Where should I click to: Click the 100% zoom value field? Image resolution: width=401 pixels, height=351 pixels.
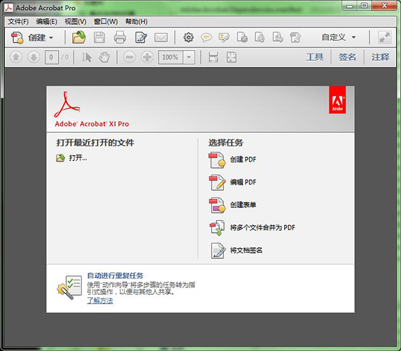(170, 57)
